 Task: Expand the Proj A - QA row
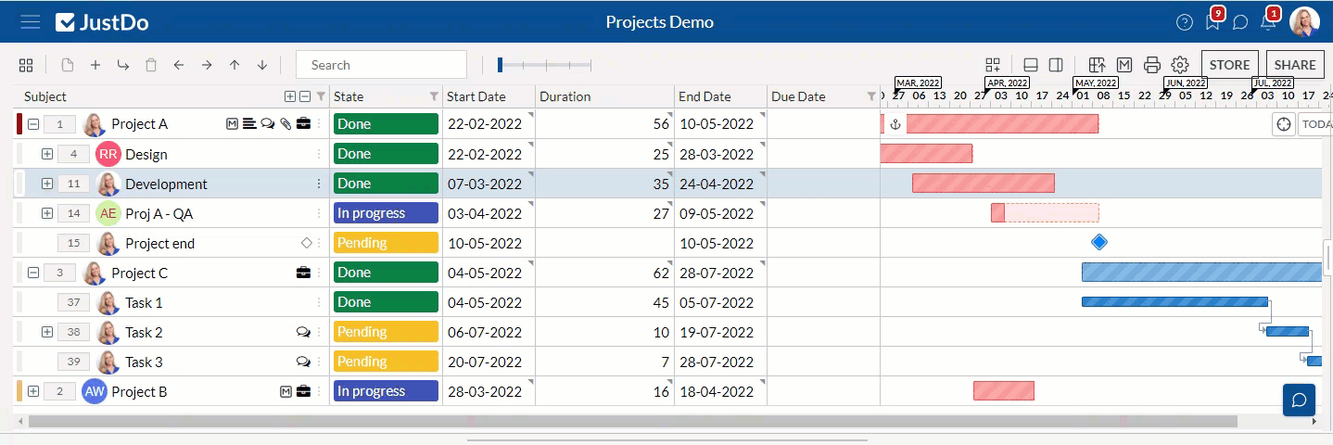(47, 213)
